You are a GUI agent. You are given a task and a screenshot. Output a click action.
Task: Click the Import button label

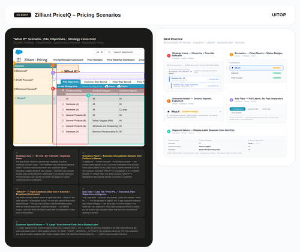pyautogui.click(x=112, y=86)
